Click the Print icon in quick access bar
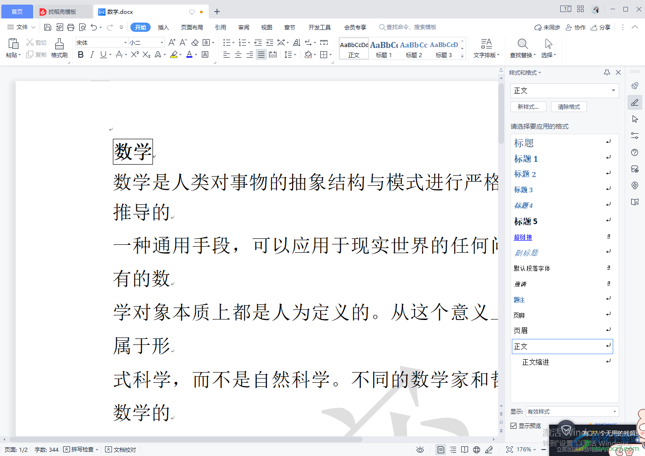 [70, 27]
